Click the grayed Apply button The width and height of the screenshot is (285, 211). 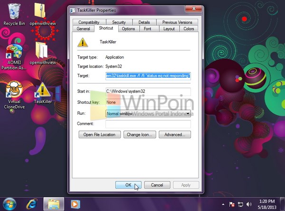tap(186, 185)
